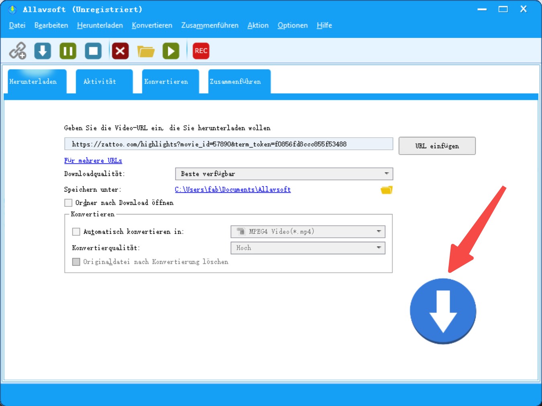Click into the video URL input field

[229, 144]
